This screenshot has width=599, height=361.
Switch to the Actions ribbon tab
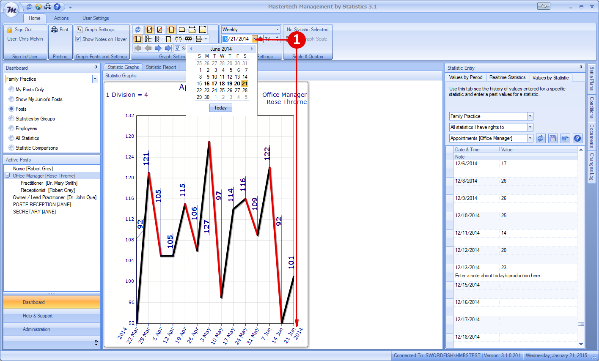[61, 18]
